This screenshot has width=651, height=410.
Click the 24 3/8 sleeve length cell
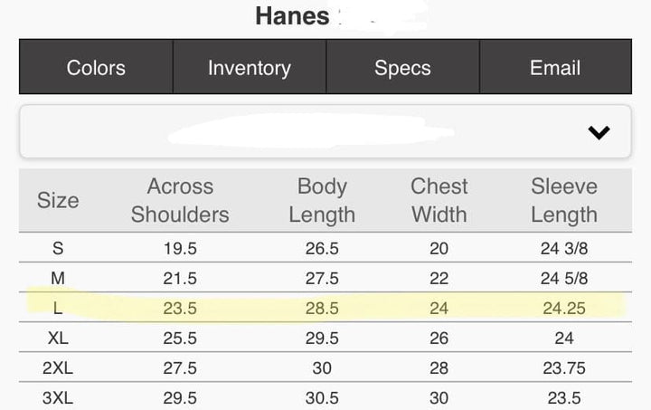point(564,248)
